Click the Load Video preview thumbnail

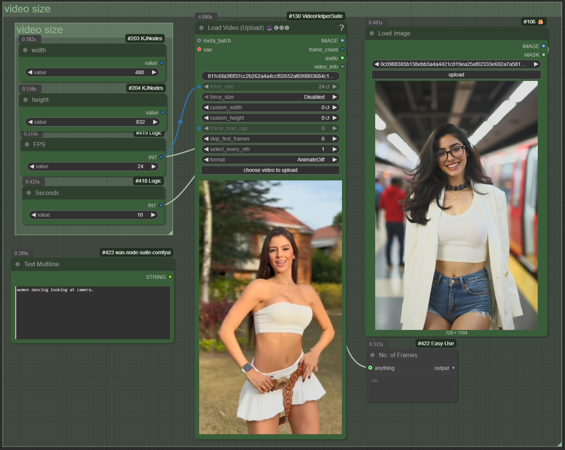click(x=270, y=307)
